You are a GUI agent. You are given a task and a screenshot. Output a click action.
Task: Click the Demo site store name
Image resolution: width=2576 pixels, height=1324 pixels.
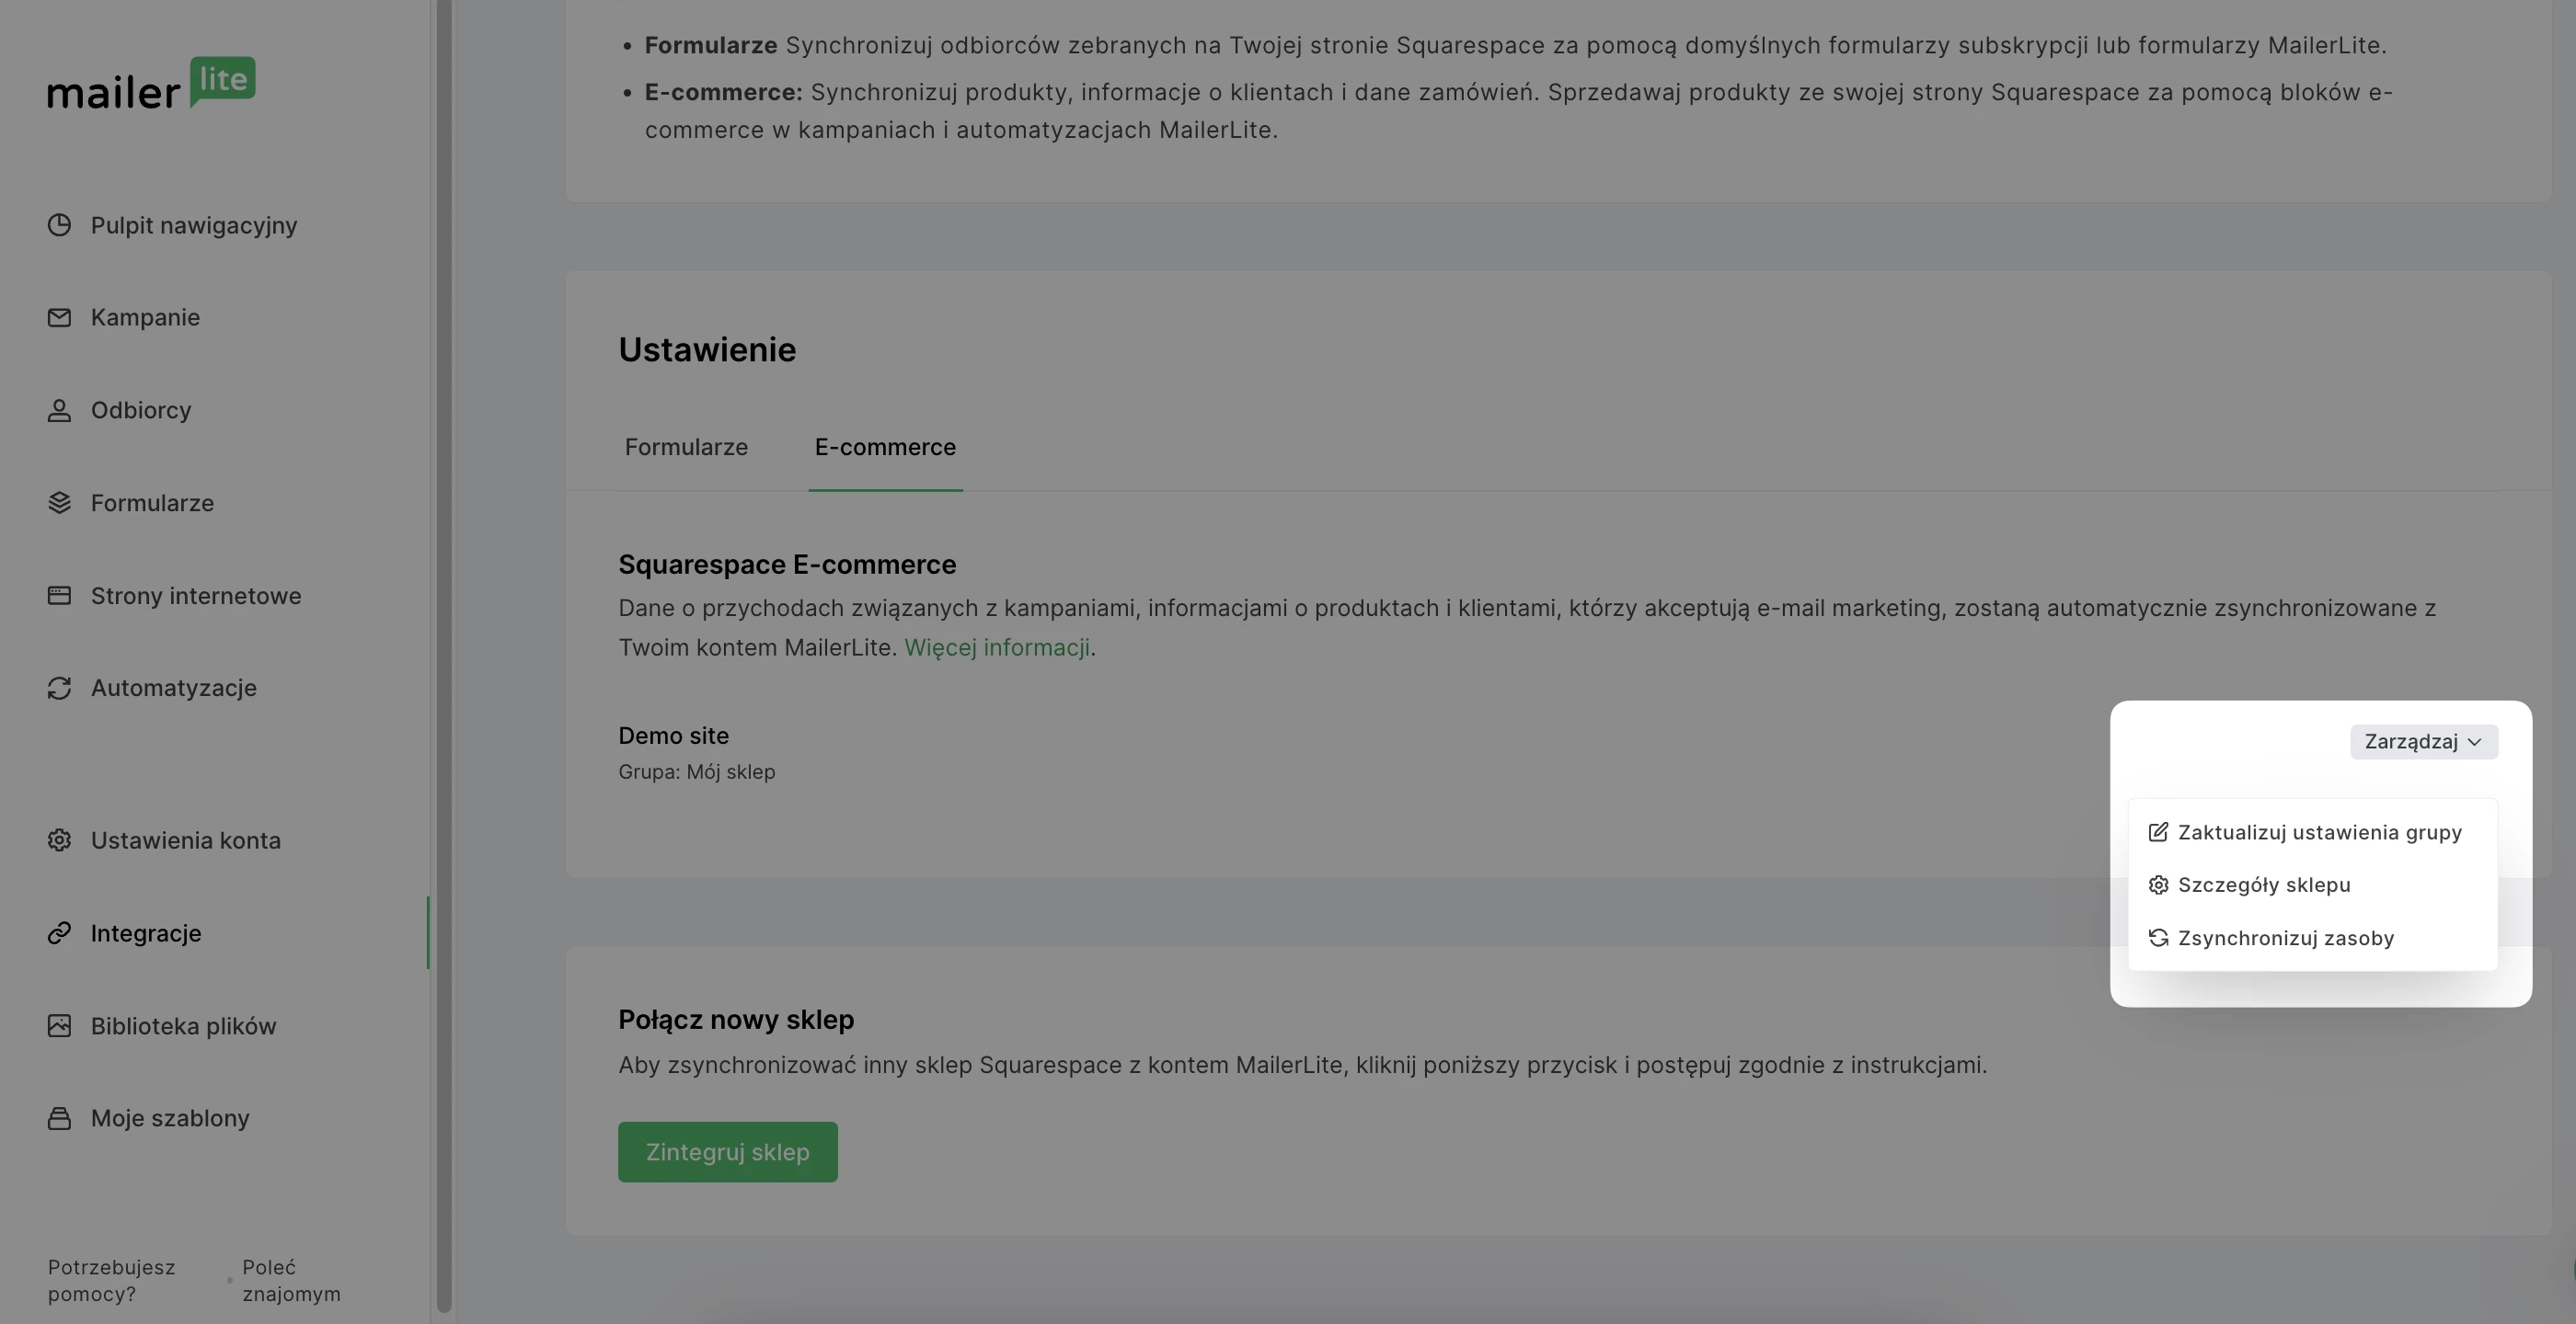[x=673, y=736]
